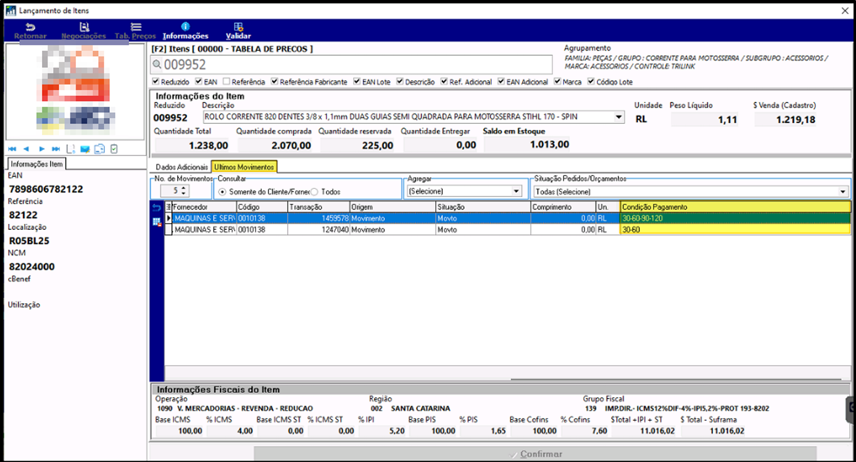Decrease No. de Movimentos stepper
Viewport: 856px width, 462px height.
pos(184,194)
